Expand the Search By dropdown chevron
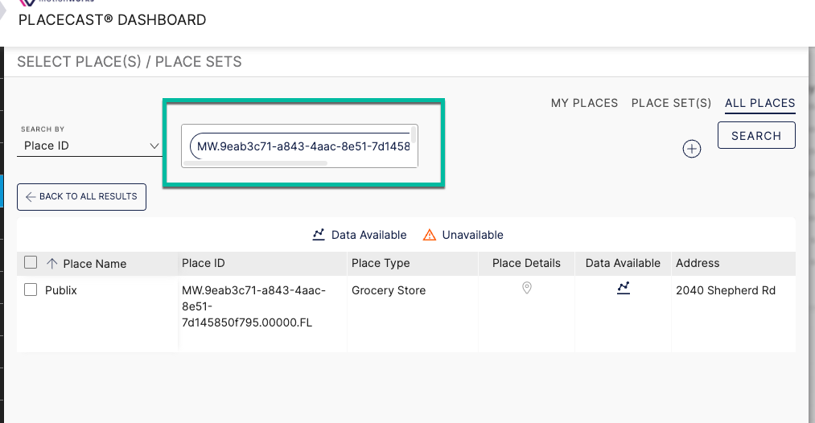 (x=154, y=146)
